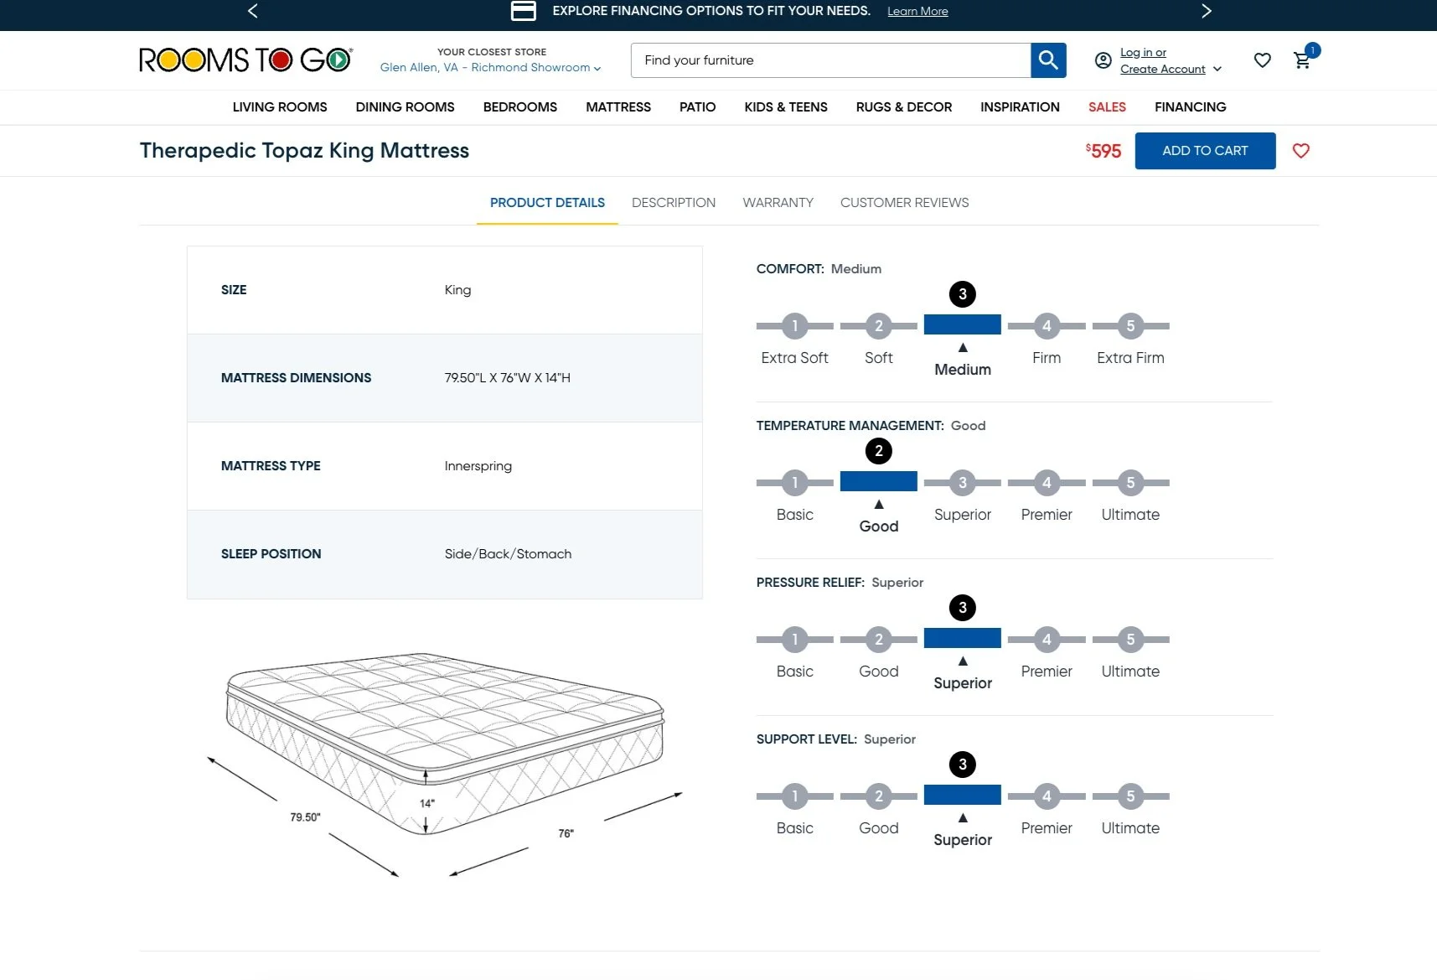
Task: Click temperature level 3 Superior marker
Action: 963,483
